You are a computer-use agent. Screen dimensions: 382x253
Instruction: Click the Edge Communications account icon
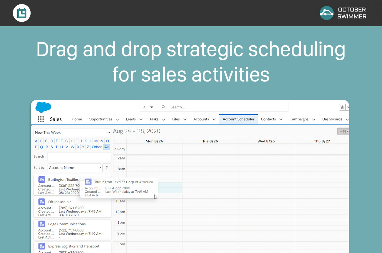42,224
